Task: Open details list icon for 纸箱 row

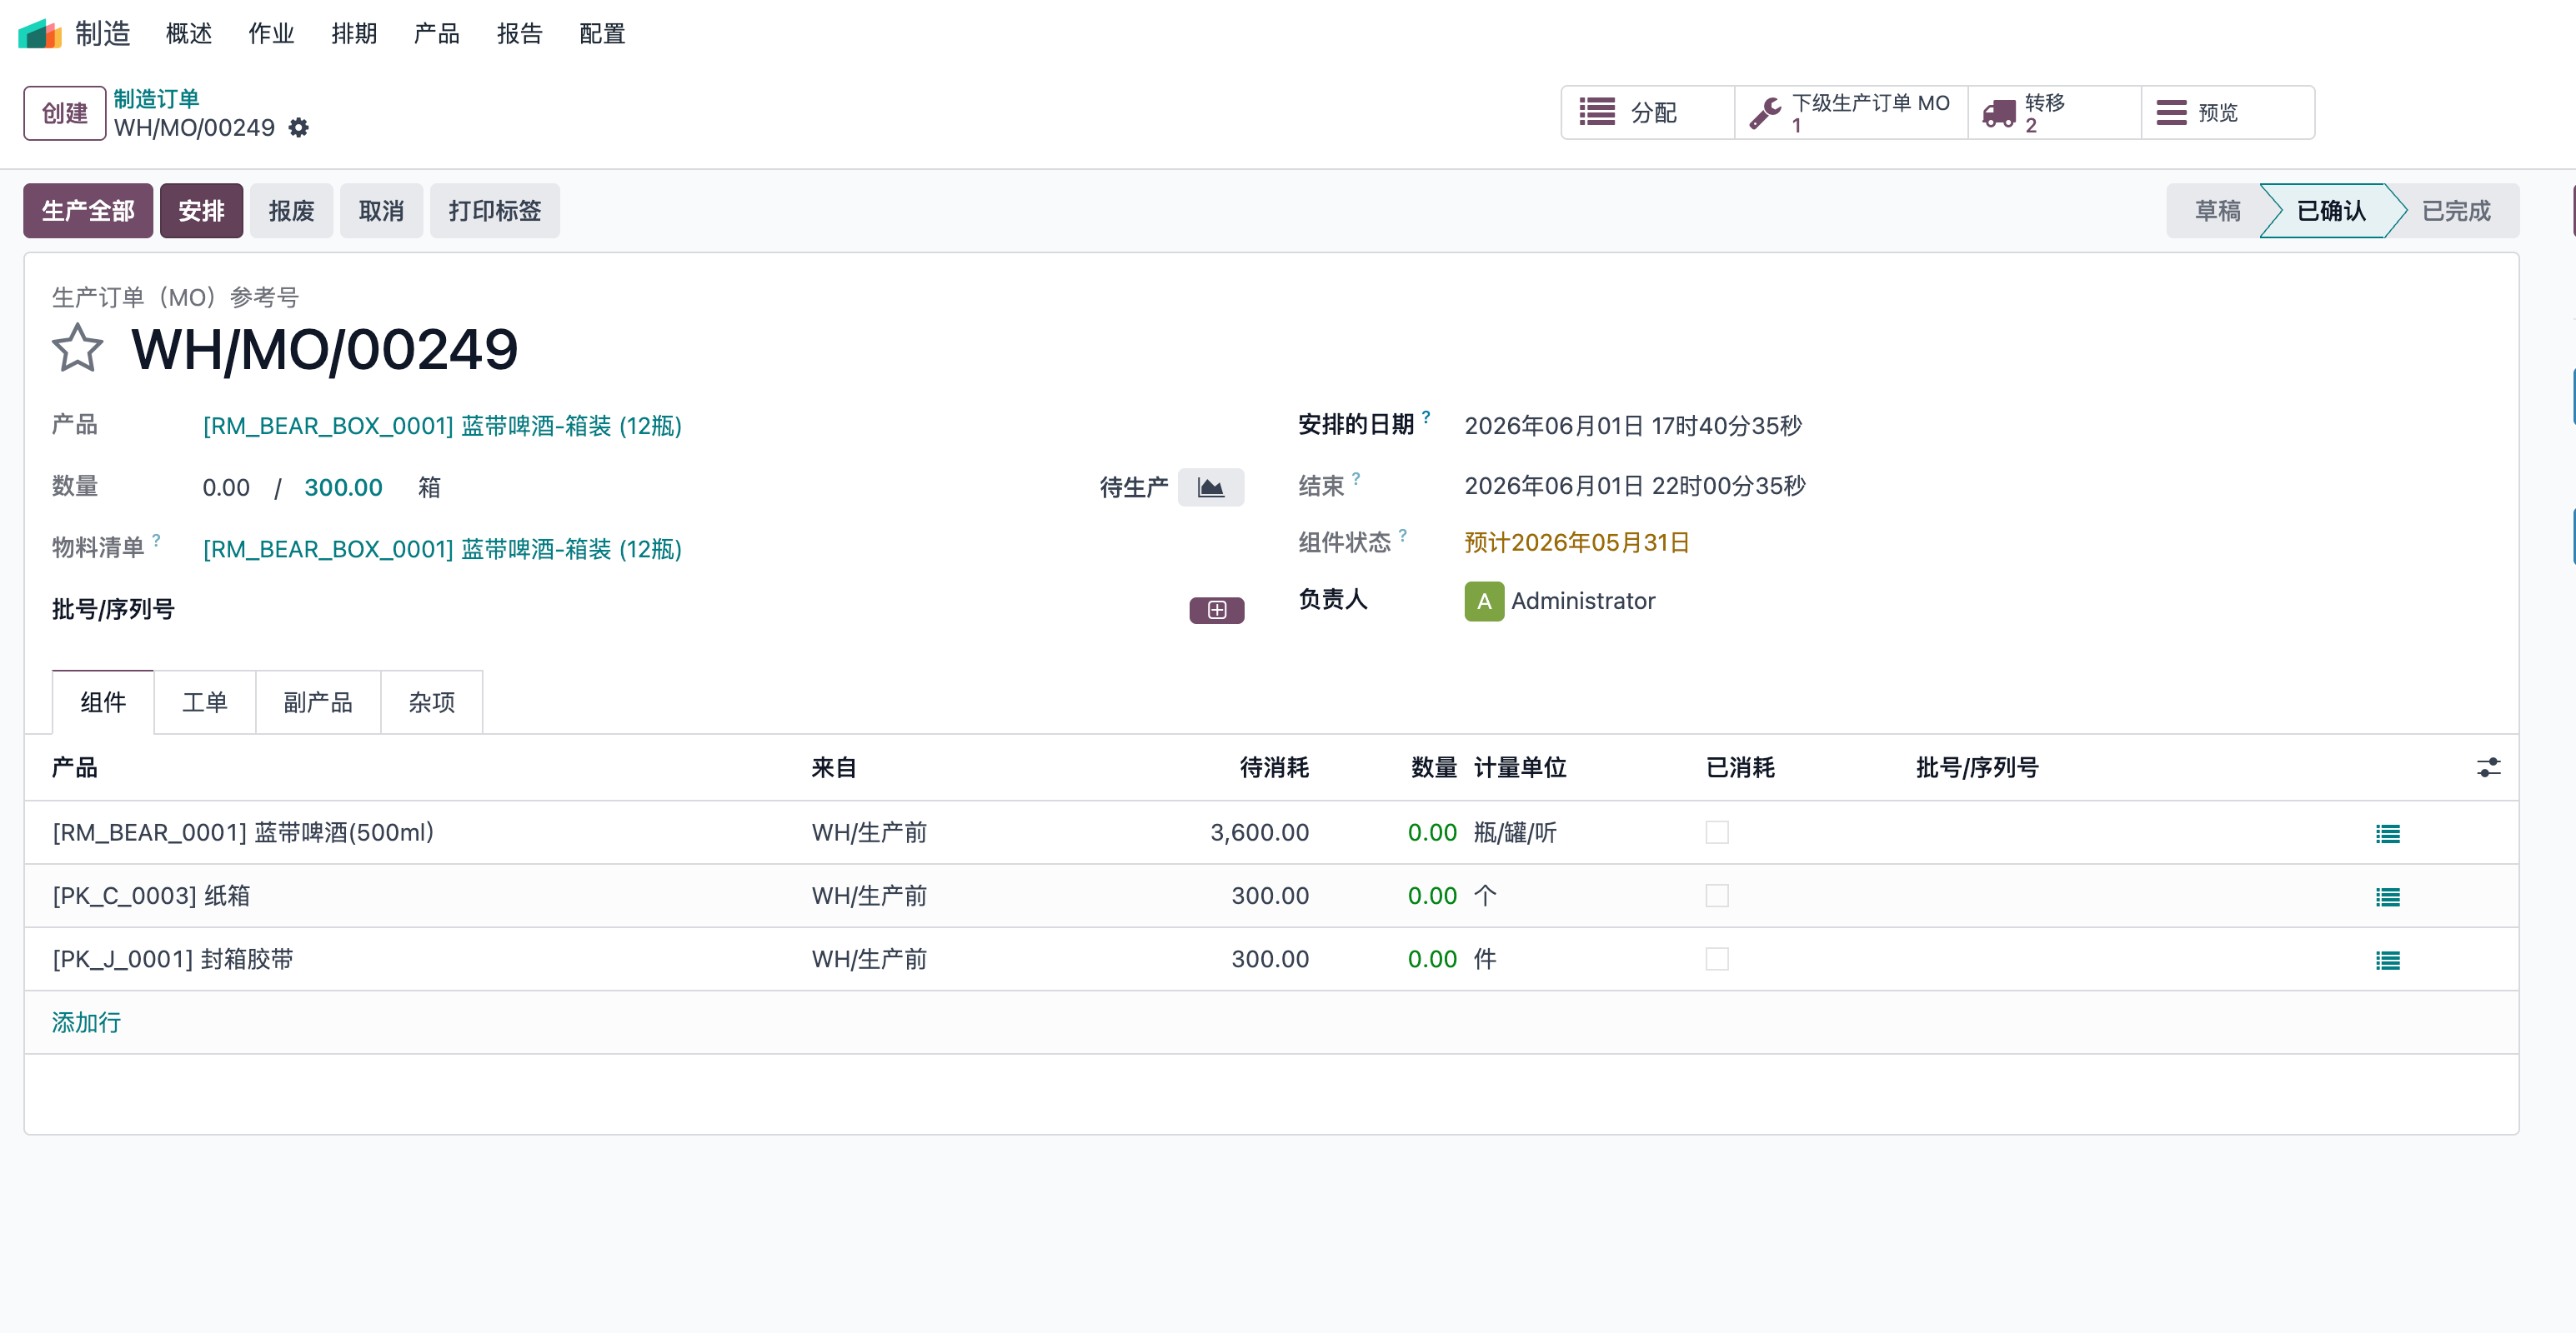Action: [2388, 897]
